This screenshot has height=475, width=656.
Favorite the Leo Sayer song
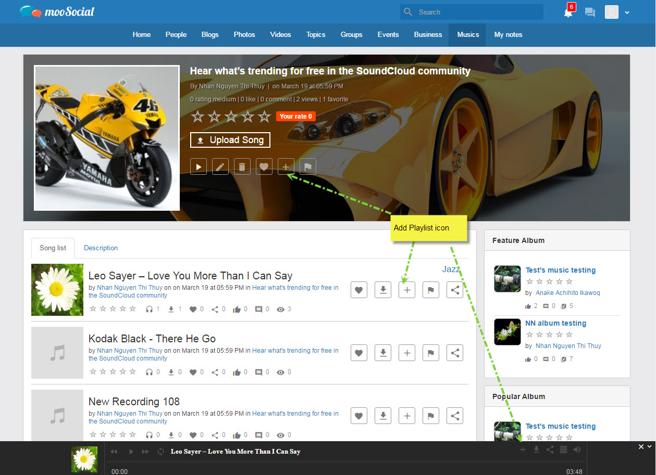pyautogui.click(x=359, y=290)
